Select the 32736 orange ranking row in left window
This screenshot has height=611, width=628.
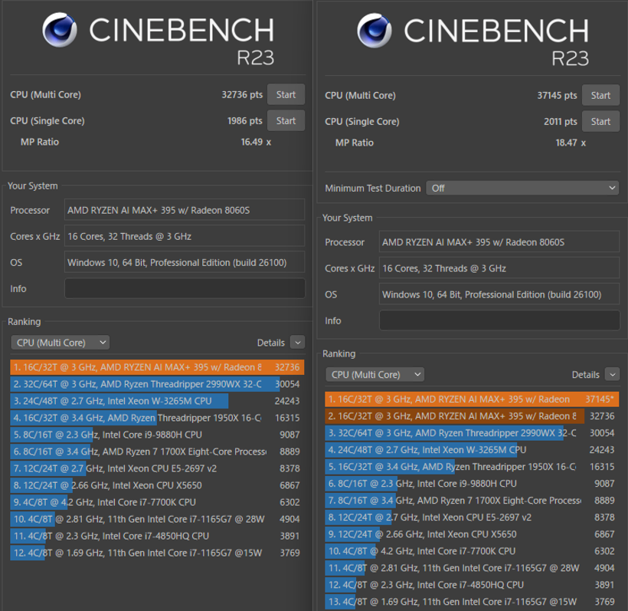pos(157,367)
